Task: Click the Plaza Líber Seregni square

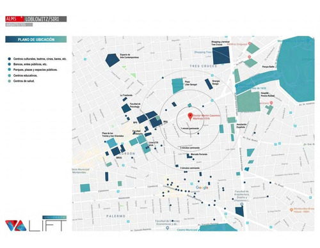Action: [x=177, y=86]
